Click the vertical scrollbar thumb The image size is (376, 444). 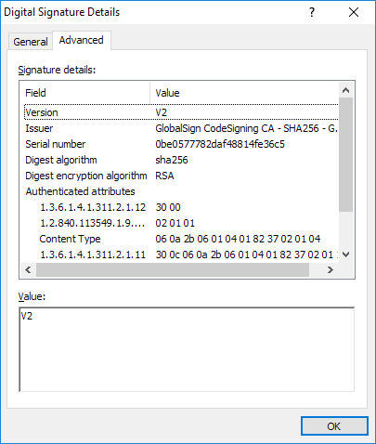(x=346, y=154)
